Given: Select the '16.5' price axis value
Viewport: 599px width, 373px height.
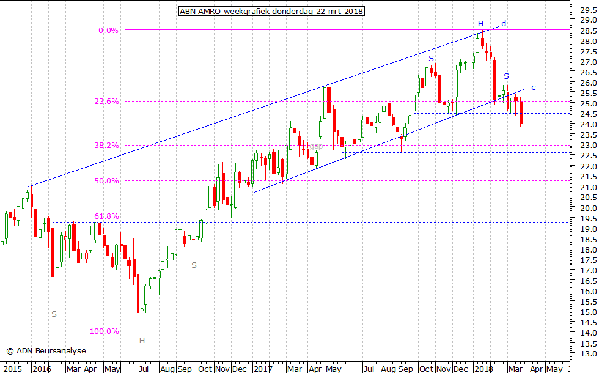Looking at the screenshot, I should pyautogui.click(x=589, y=281).
